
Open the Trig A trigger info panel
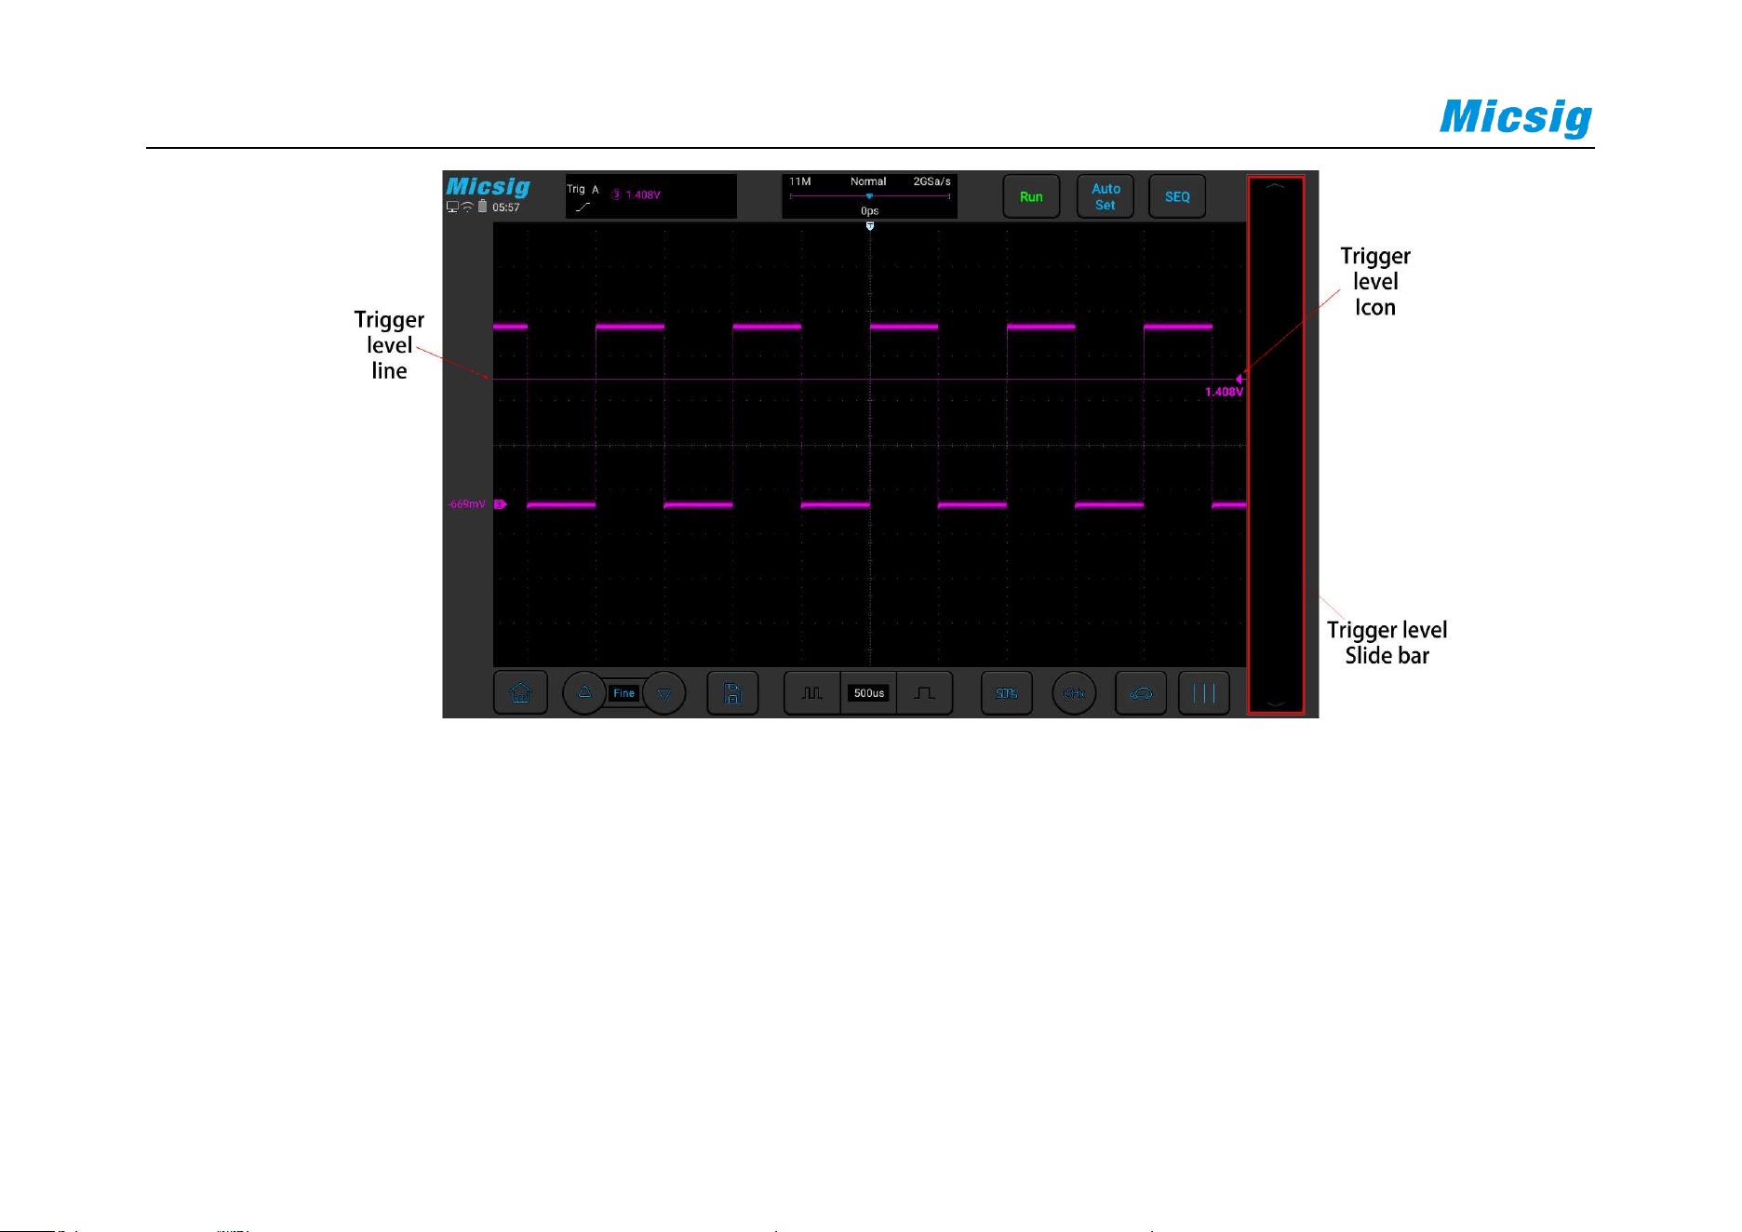coord(651,196)
